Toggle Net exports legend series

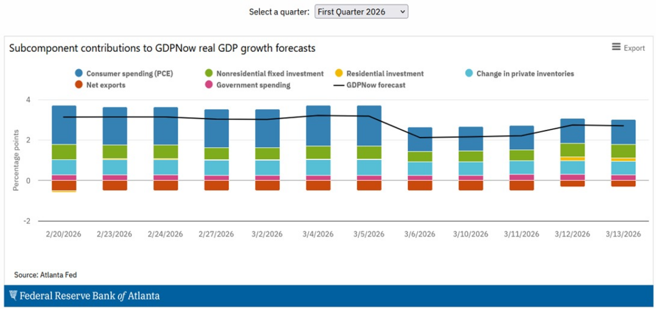pyautogui.click(x=106, y=84)
